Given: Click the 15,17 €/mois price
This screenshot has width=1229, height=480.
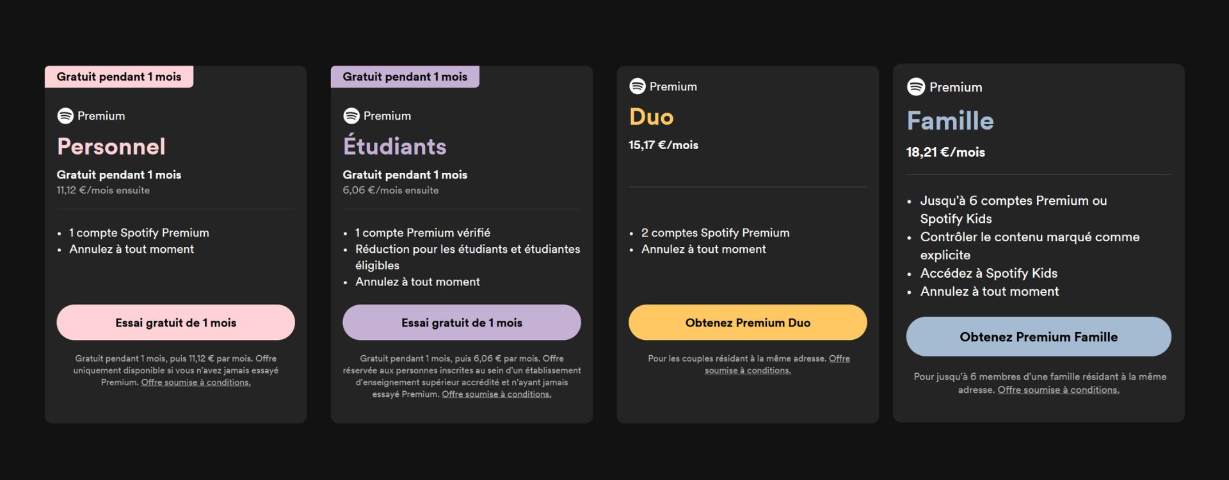Looking at the screenshot, I should [663, 145].
